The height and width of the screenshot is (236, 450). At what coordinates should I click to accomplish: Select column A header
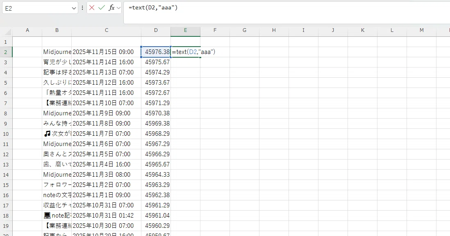pyautogui.click(x=27, y=30)
